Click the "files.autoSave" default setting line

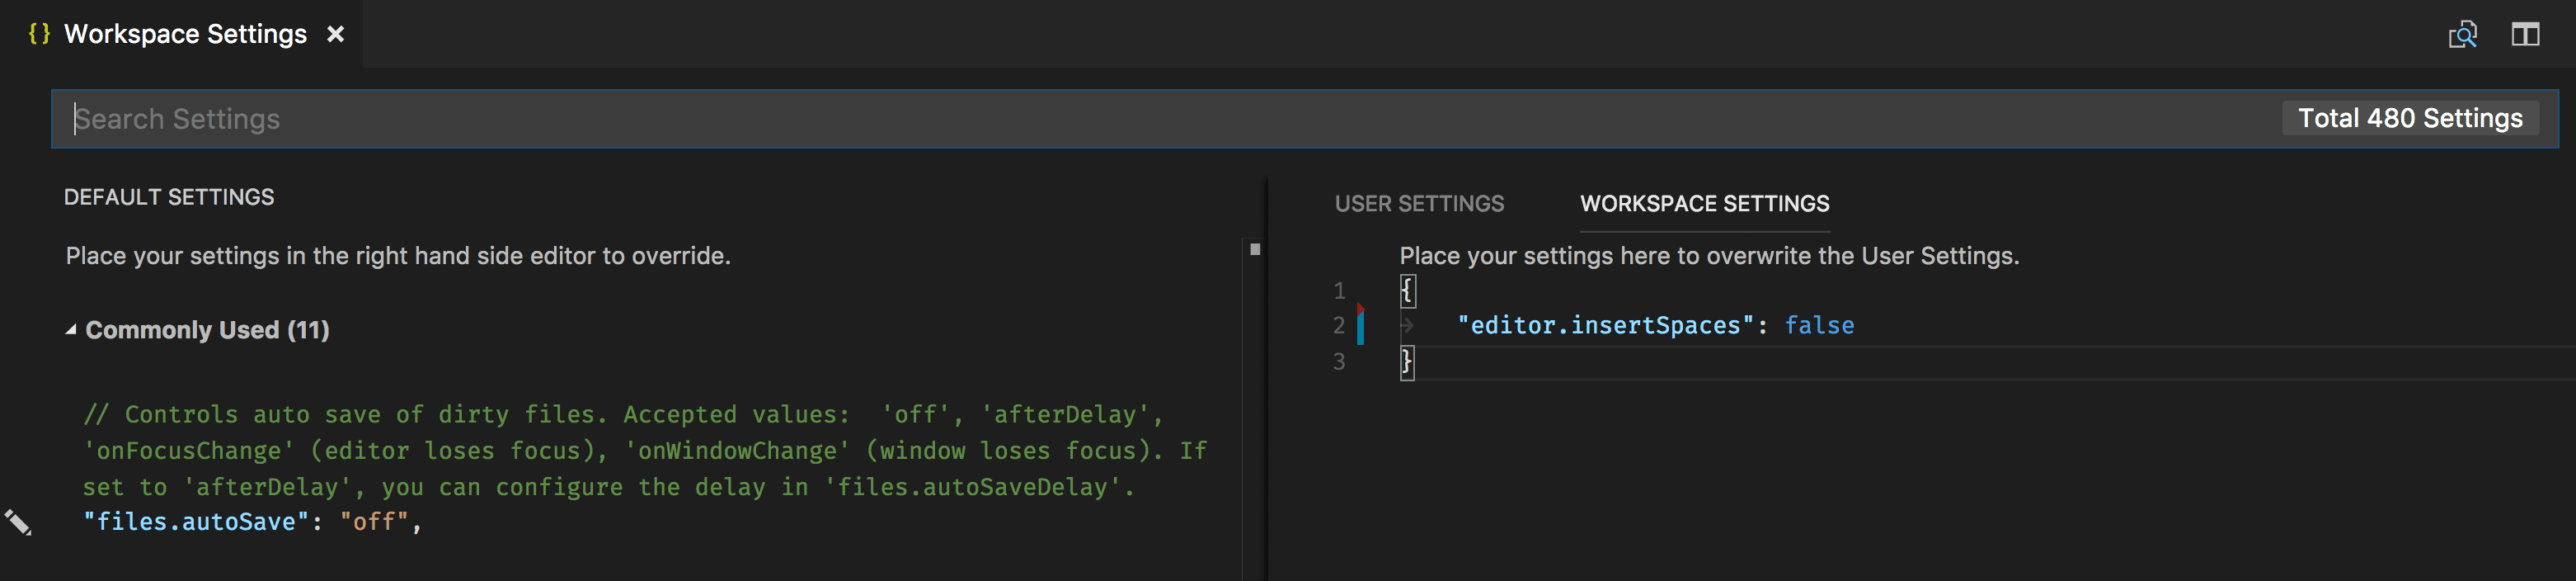click(x=253, y=522)
